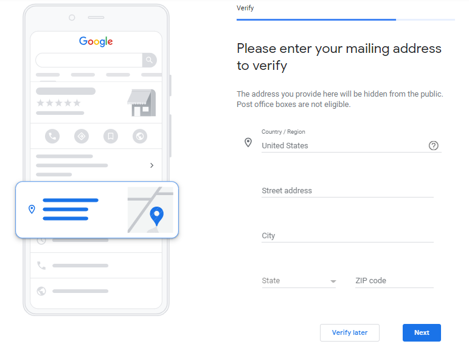This screenshot has height=344, width=469.
Task: Expand the chevron arrow in phone listing
Action: coord(151,165)
